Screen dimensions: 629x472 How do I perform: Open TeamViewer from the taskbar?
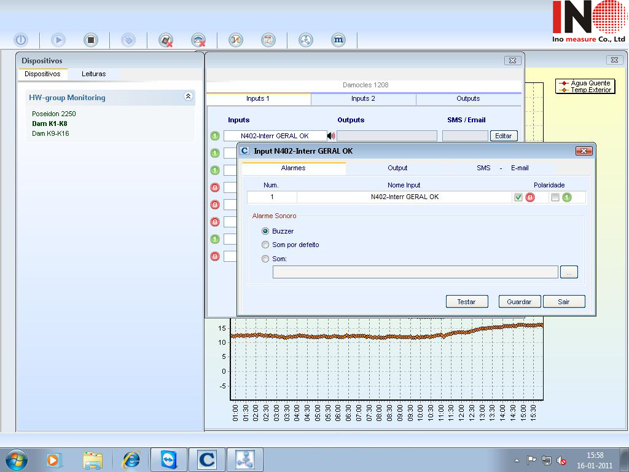click(x=168, y=460)
